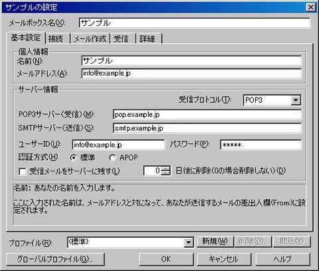Expand the プロファイル (標準) dropdown
This screenshot has width=319, height=271.
tap(188, 242)
